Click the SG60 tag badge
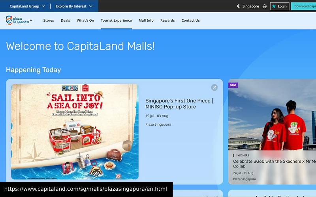This screenshot has height=197, width=316. 233,85
